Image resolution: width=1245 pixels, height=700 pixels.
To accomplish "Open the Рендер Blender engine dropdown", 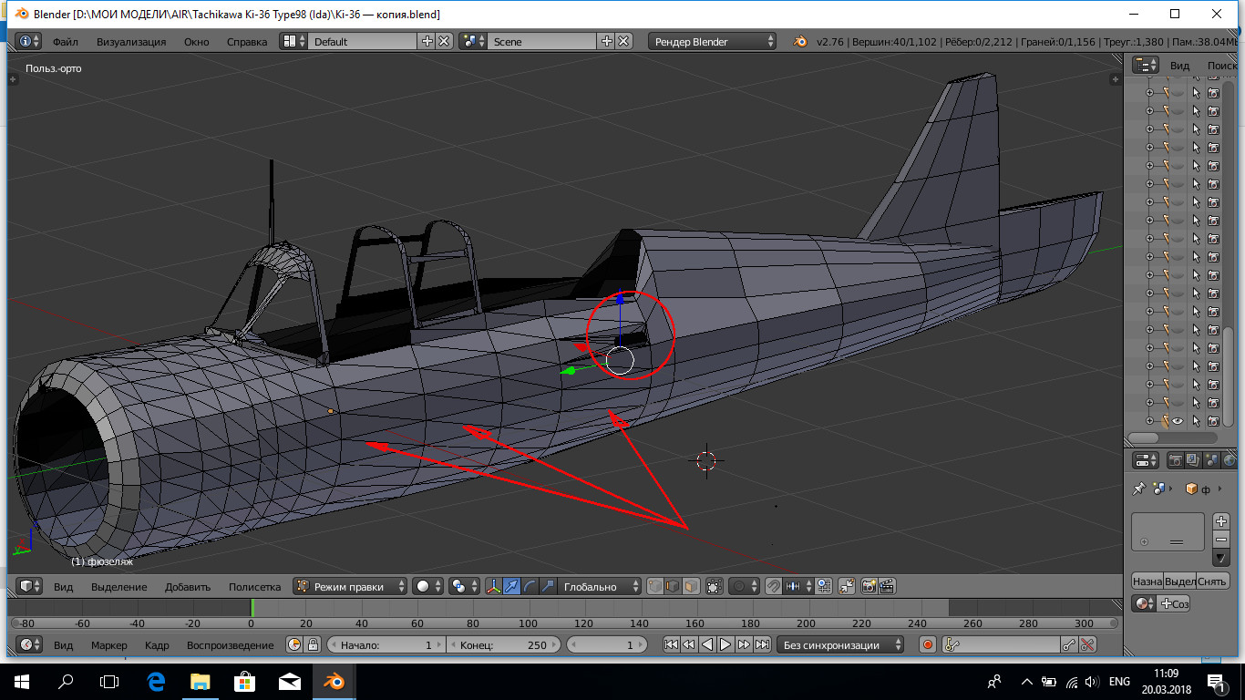I will point(712,42).
